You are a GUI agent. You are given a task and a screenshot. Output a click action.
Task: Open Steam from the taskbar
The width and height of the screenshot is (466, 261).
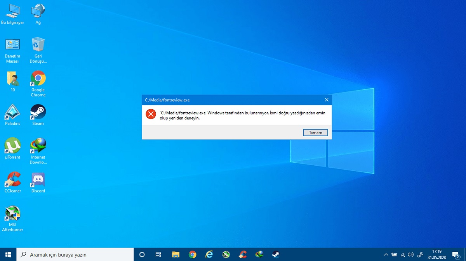(x=276, y=254)
